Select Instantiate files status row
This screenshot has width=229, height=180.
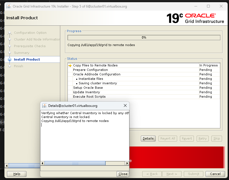point(144,79)
